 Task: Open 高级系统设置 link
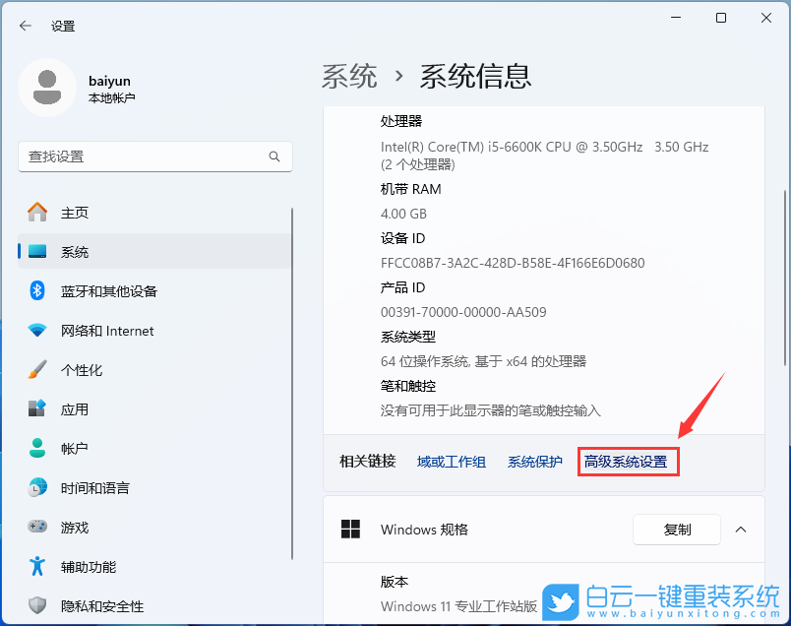tap(628, 461)
